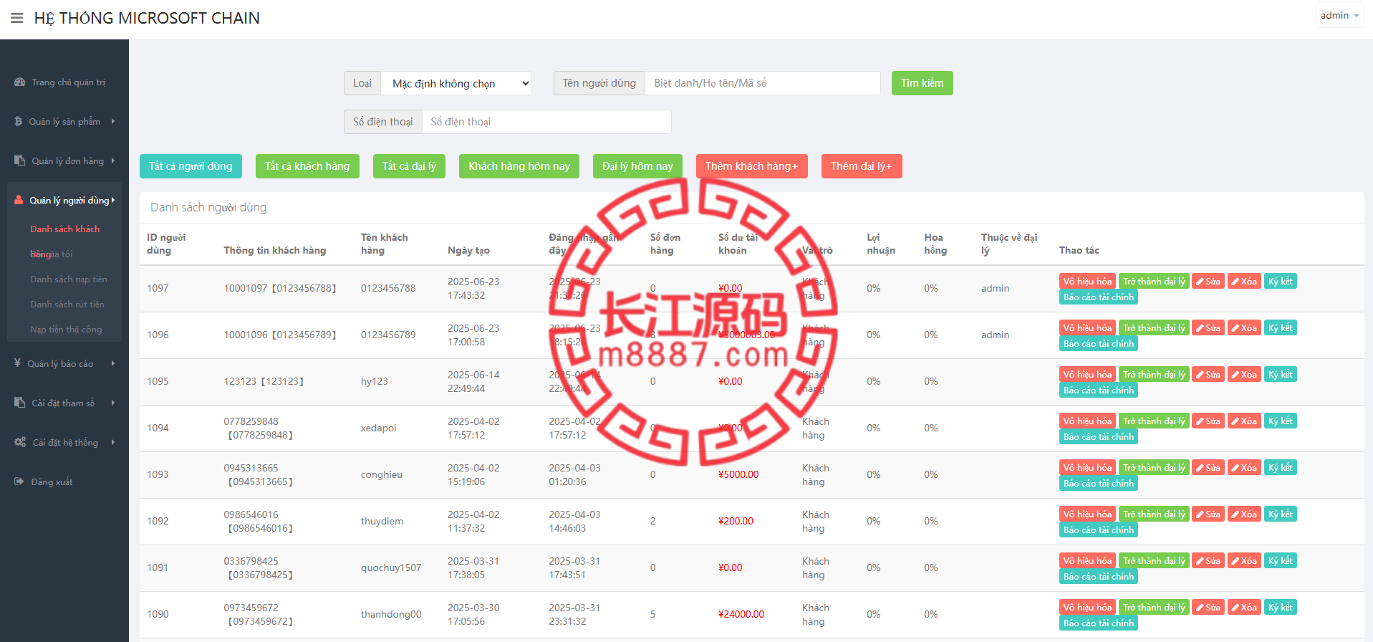
Task: Show Khách hàng hôm nay
Action: tap(519, 166)
